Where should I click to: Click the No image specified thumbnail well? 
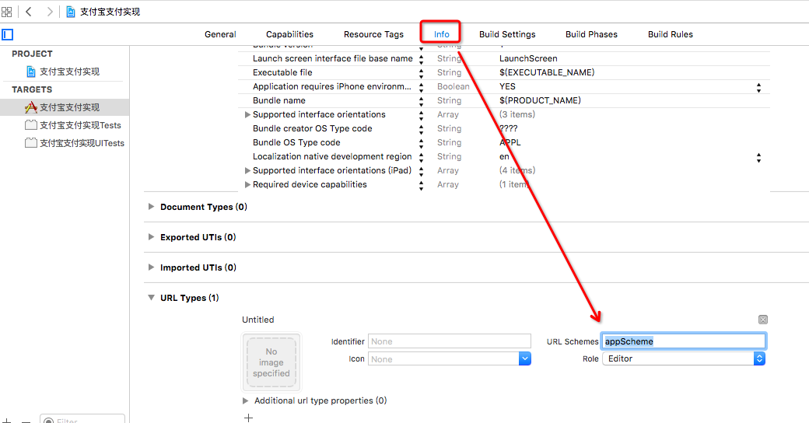point(271,362)
